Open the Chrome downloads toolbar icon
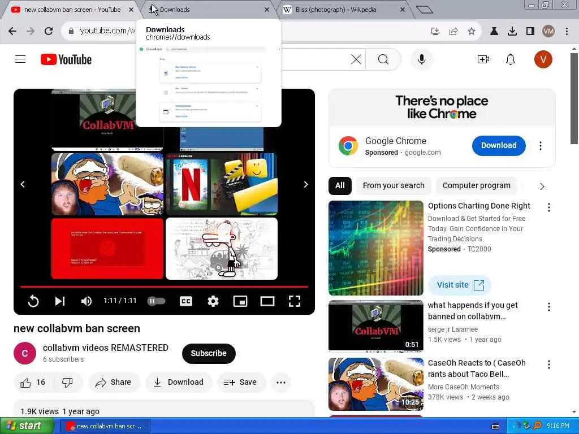The height and width of the screenshot is (434, 579). point(512,32)
